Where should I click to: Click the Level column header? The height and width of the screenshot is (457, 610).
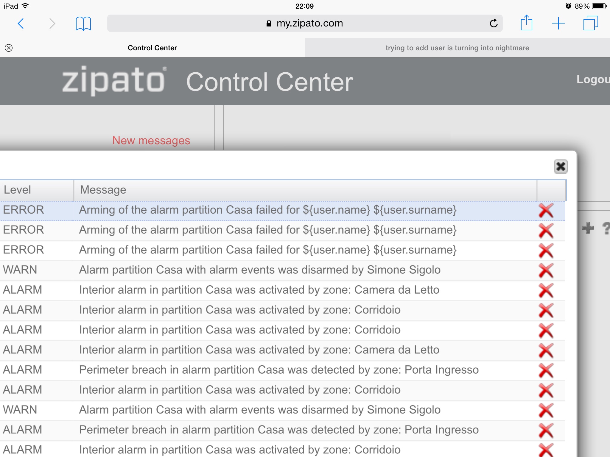(x=17, y=190)
